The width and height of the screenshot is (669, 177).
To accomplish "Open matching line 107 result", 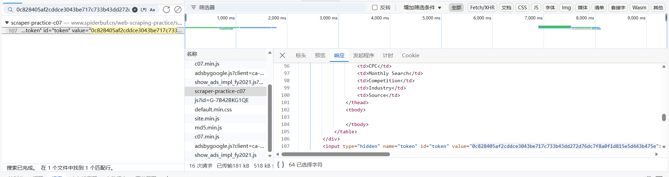I will click(x=93, y=31).
